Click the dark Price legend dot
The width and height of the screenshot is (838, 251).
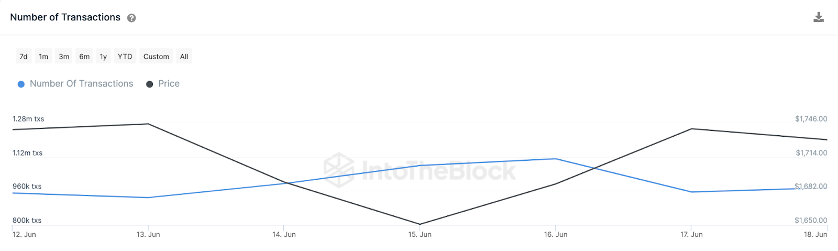tap(149, 84)
